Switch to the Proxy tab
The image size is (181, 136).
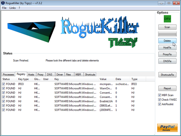(40, 75)
